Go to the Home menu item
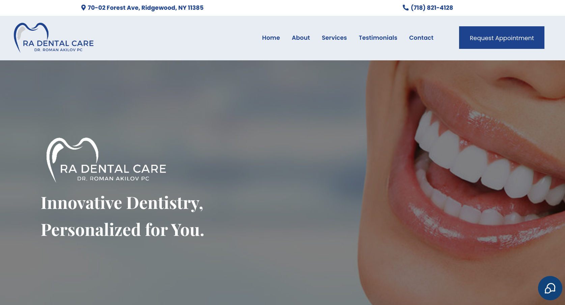The image size is (565, 305). [271, 38]
